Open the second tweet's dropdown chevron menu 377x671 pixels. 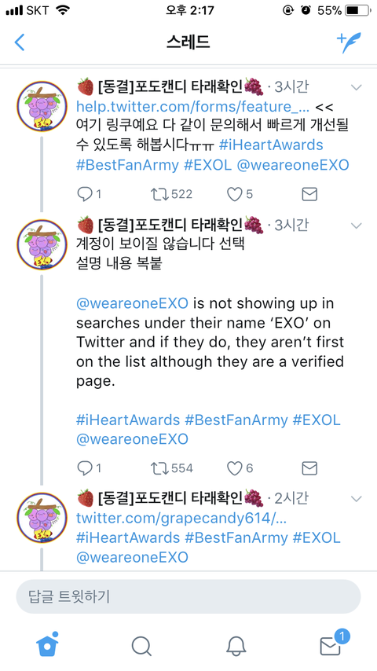(356, 225)
